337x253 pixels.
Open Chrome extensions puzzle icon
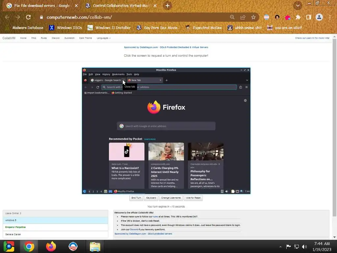[298, 17]
